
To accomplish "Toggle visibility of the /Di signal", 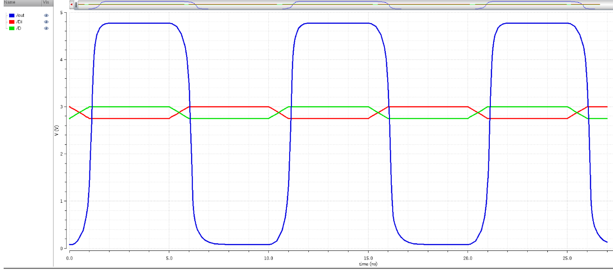I will 46,22.
